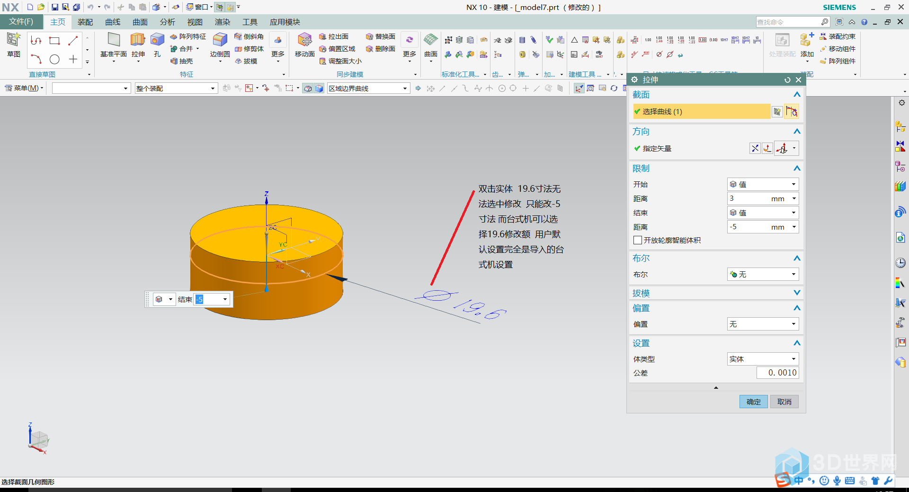This screenshot has width=909, height=492.
Task: Choose the Edge Blend (边倒圆) tool
Action: point(220,45)
